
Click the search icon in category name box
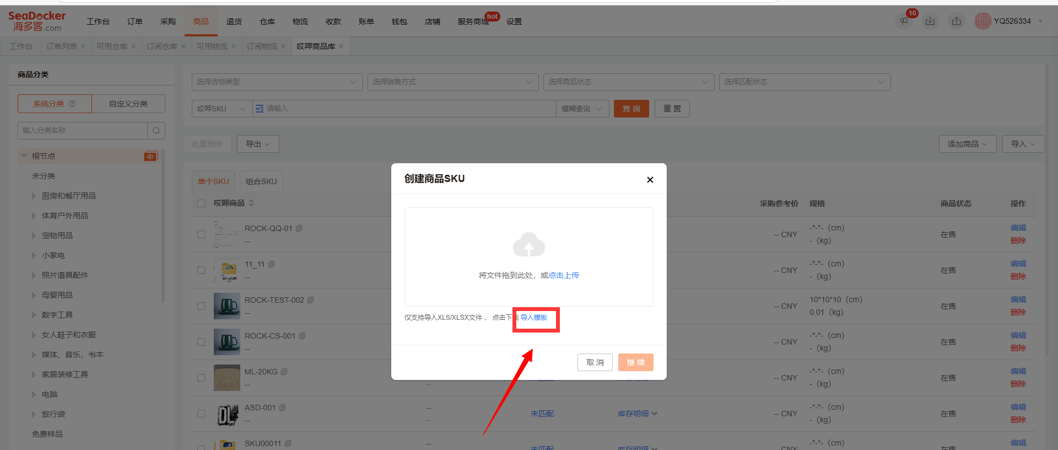[156, 131]
